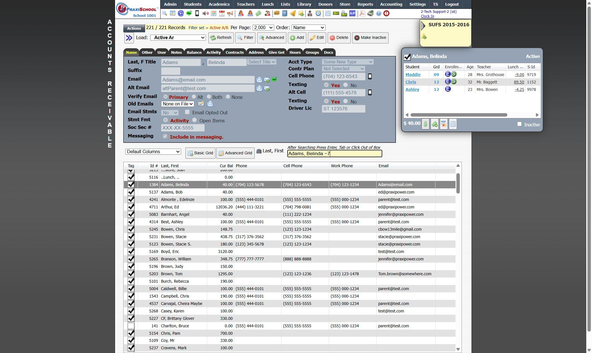This screenshot has width=592, height=353.
Task: Click the blue help question mark icon
Action: pyautogui.click(x=379, y=13)
